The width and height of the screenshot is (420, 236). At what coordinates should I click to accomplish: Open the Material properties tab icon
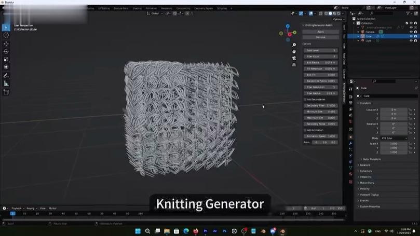click(350, 174)
